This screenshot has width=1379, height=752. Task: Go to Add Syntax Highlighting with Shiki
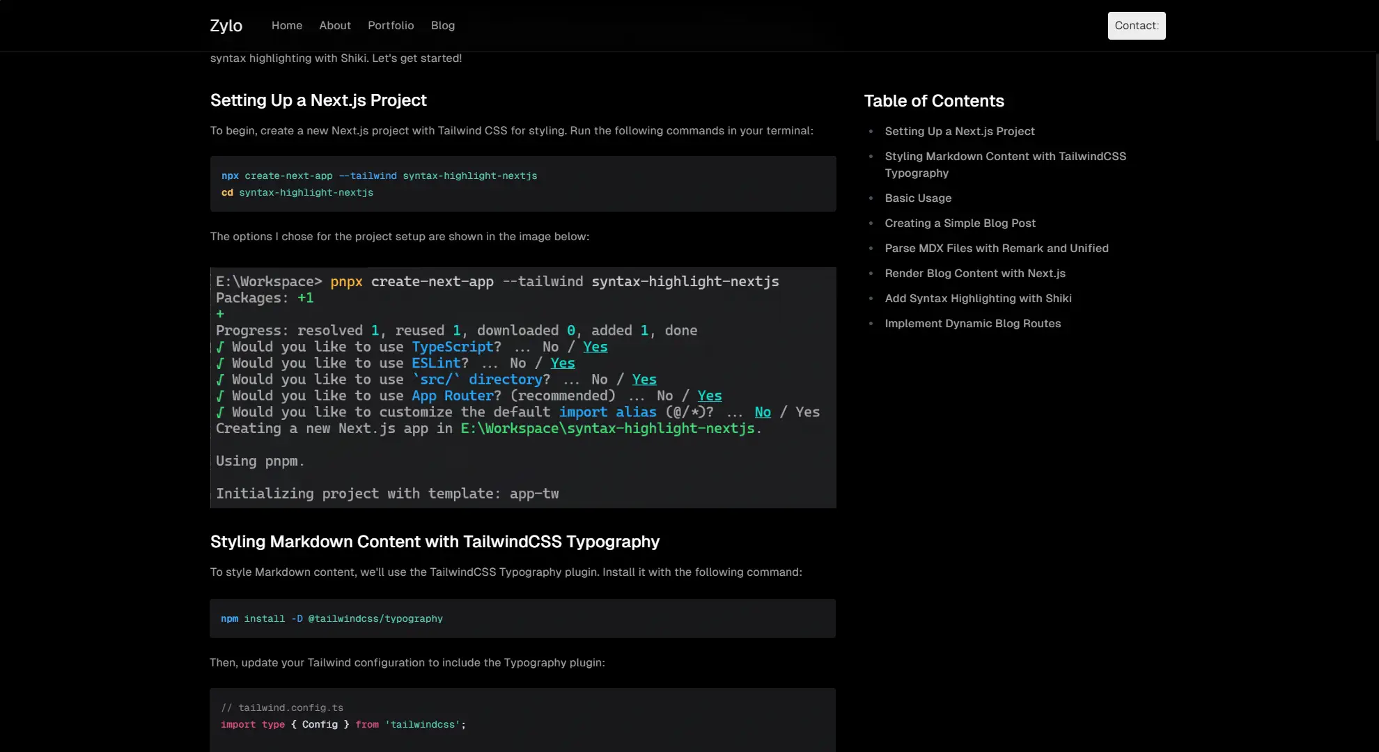(977, 299)
